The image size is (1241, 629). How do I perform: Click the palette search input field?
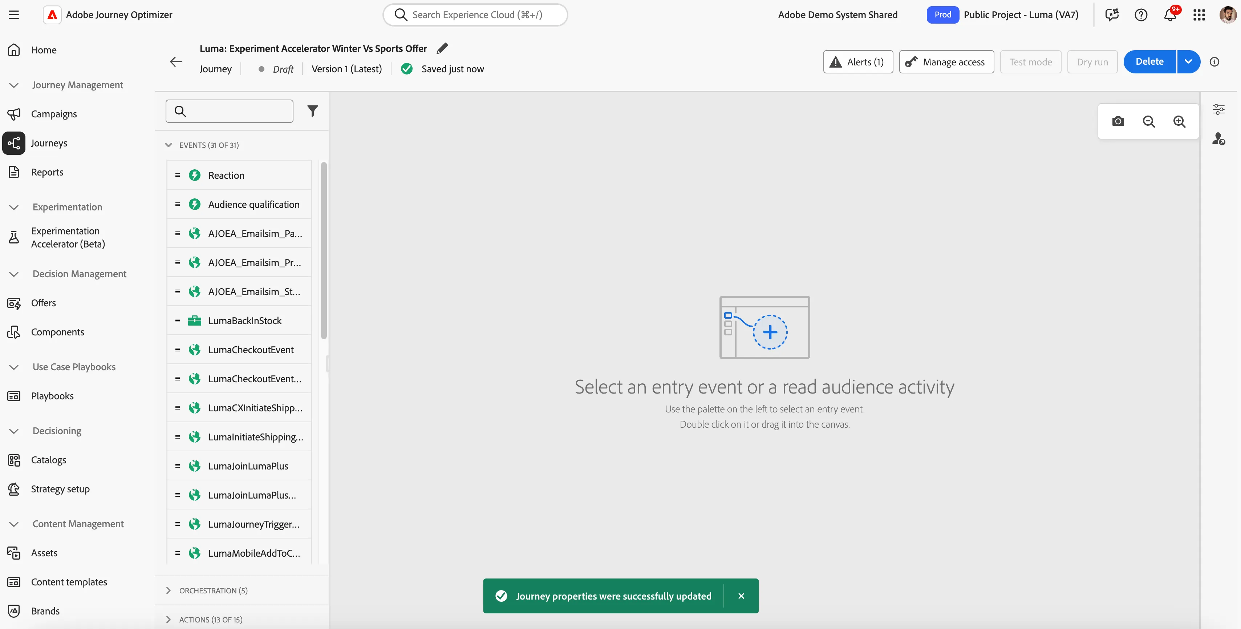(x=229, y=111)
